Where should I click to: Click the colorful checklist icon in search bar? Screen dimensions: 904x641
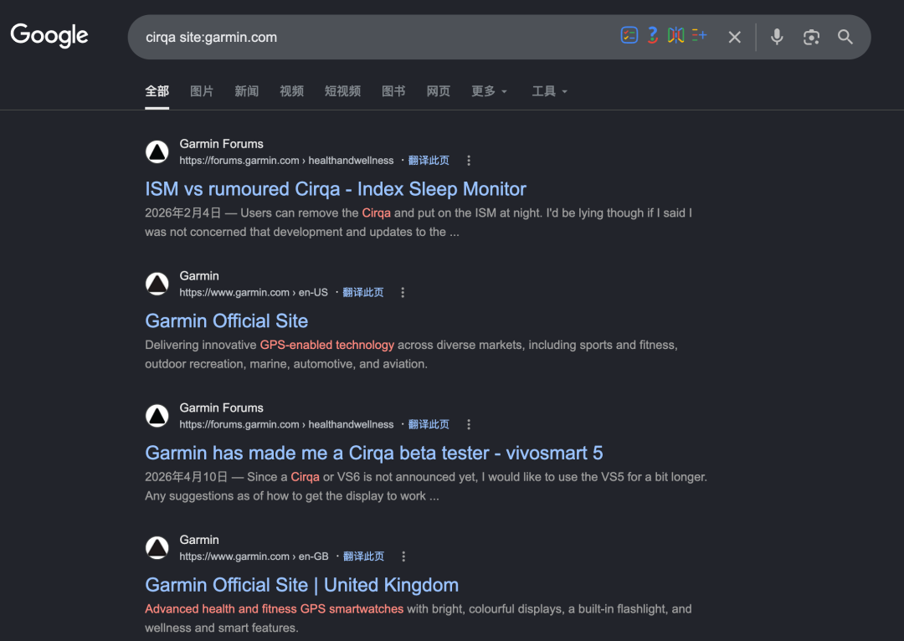click(x=629, y=35)
